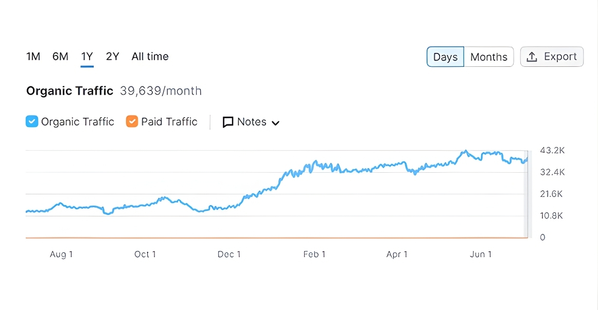Expand the Notes dropdown chevron
Viewport: 598px width, 310px height.
point(275,123)
